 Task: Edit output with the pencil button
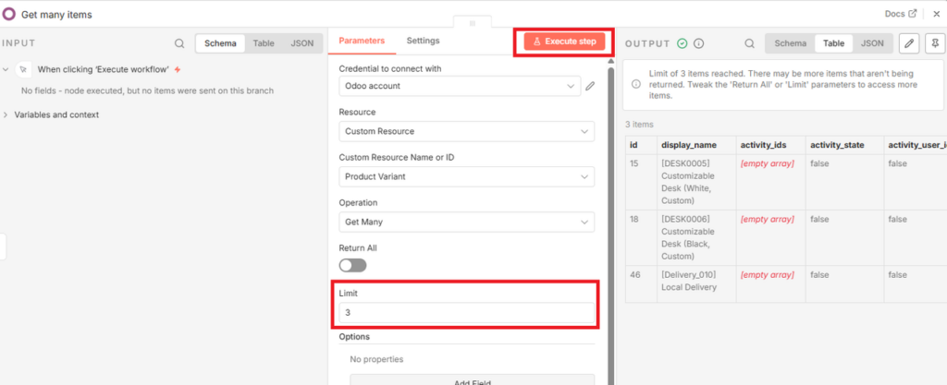[909, 43]
